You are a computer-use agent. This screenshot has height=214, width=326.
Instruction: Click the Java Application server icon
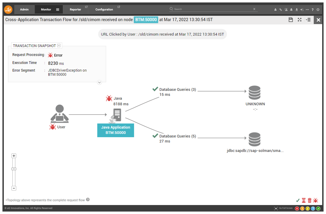pyautogui.click(x=116, y=115)
